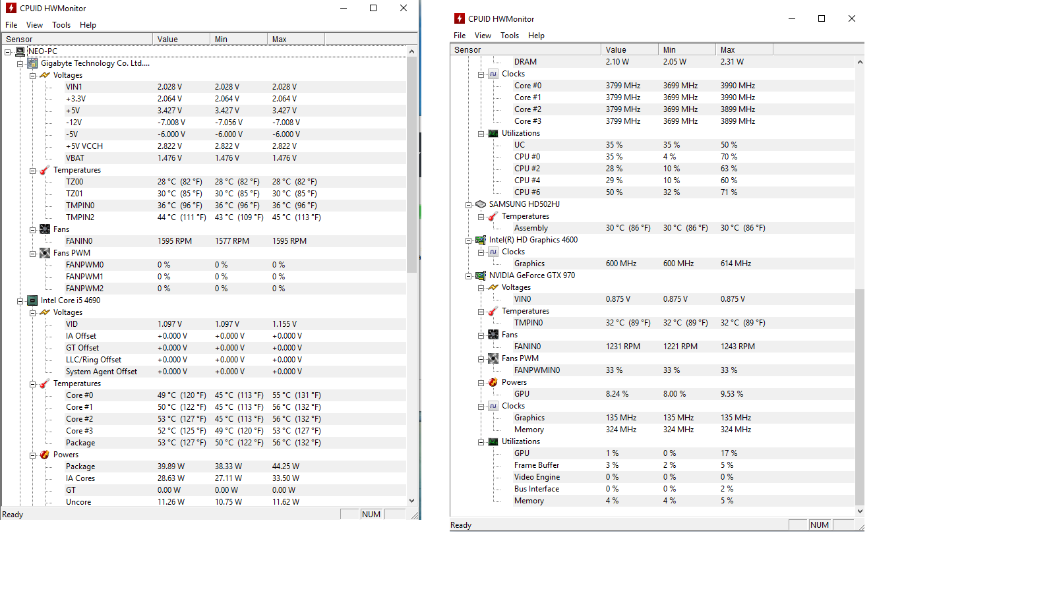Collapse the Intel Core i5 4690 node
This screenshot has height=593, width=1055.
[x=20, y=300]
